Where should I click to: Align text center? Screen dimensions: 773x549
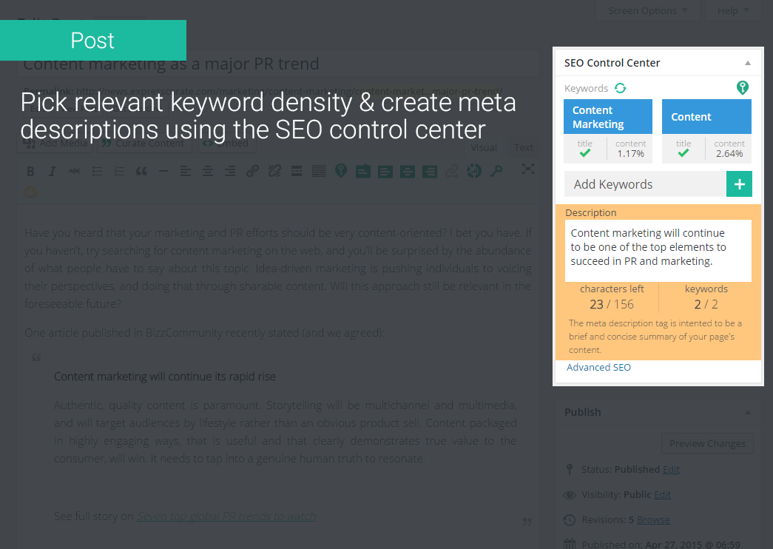pyautogui.click(x=208, y=171)
